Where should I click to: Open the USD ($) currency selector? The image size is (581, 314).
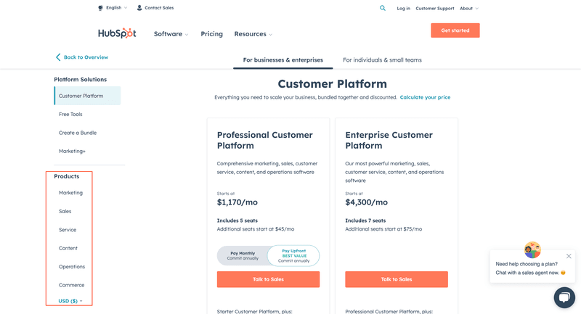click(x=70, y=301)
